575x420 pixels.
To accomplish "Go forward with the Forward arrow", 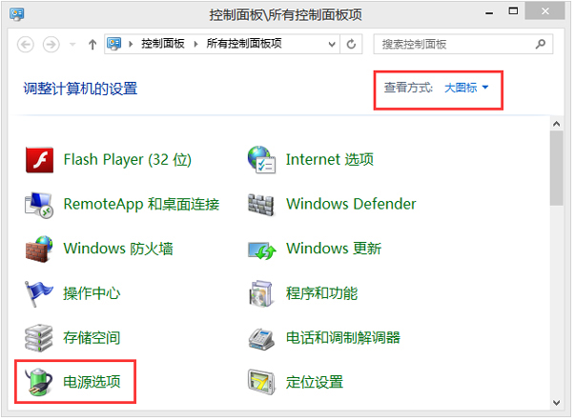I will tap(51, 45).
